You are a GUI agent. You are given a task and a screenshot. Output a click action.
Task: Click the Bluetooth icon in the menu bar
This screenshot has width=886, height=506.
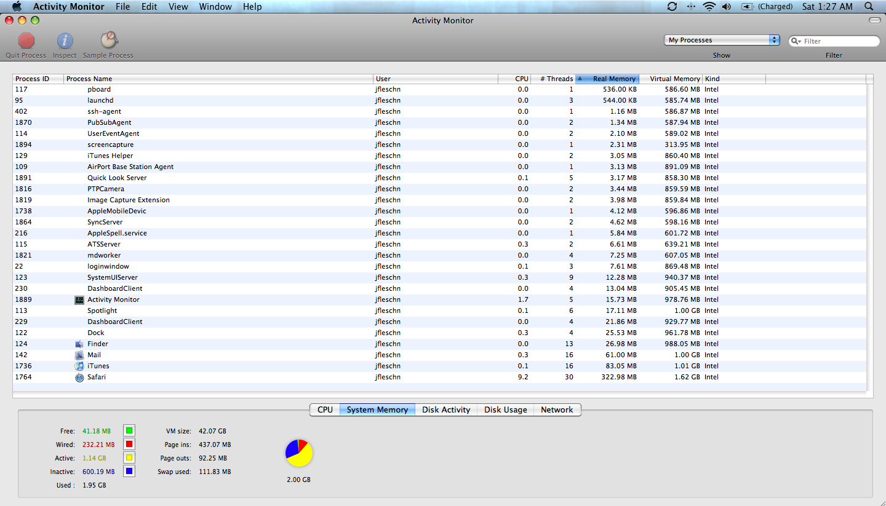[x=691, y=7]
